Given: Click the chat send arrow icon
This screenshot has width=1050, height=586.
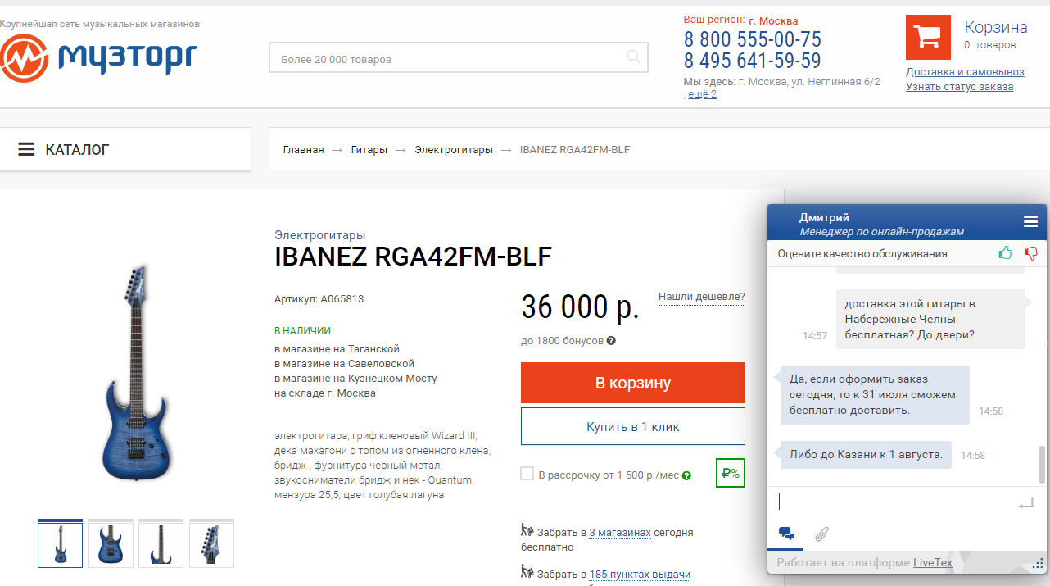Looking at the screenshot, I should [1025, 504].
